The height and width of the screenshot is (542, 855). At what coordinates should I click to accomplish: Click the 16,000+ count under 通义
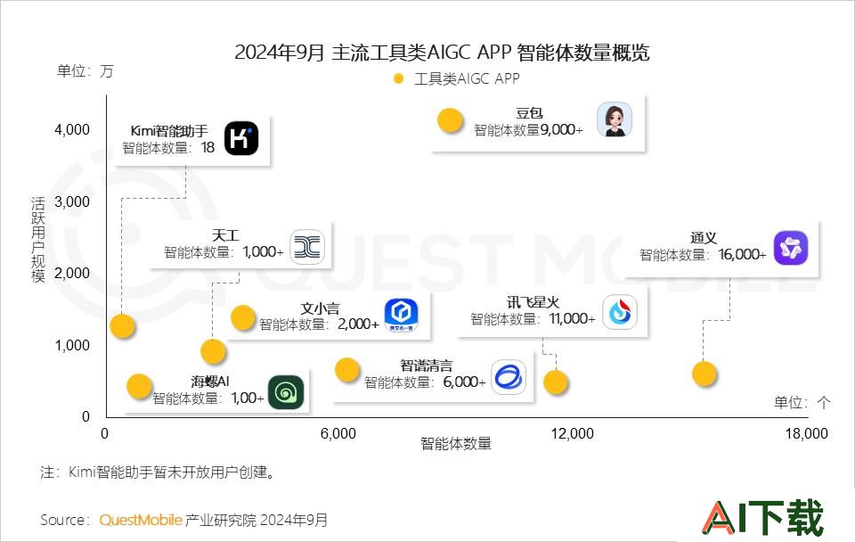click(x=742, y=254)
